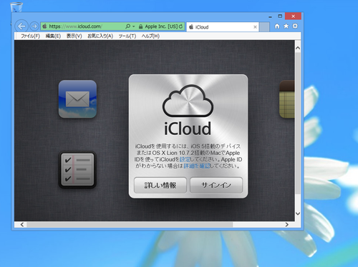358x267 pixels.
Task: Follow the 設定 link in the iCloud text
Action: tap(185, 159)
